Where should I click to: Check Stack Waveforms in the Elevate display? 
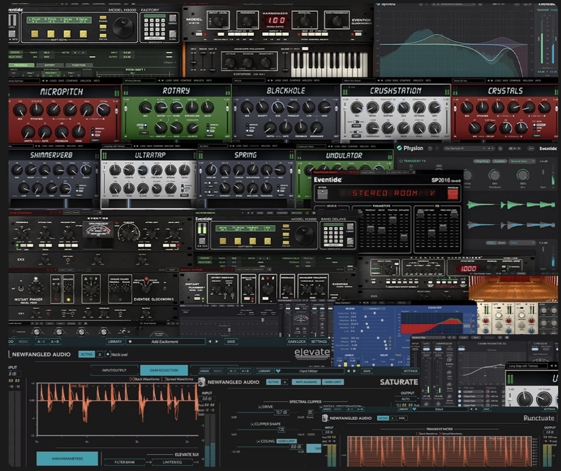pos(132,379)
